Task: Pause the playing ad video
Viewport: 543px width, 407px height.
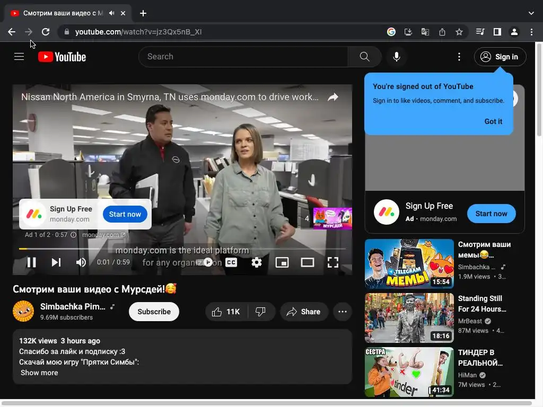Action: click(31, 262)
